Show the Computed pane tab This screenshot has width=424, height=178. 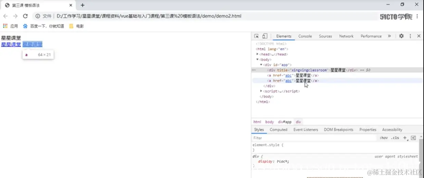[279, 130]
